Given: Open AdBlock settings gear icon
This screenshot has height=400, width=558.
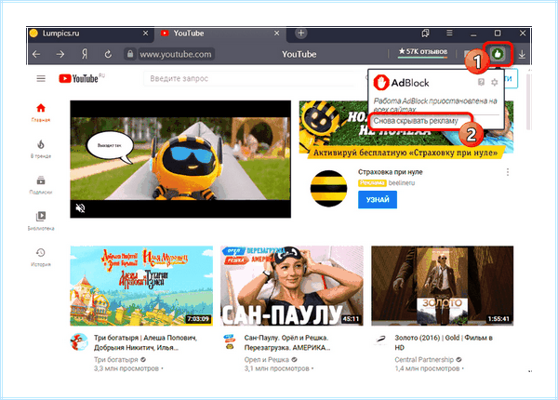Looking at the screenshot, I should click(495, 83).
